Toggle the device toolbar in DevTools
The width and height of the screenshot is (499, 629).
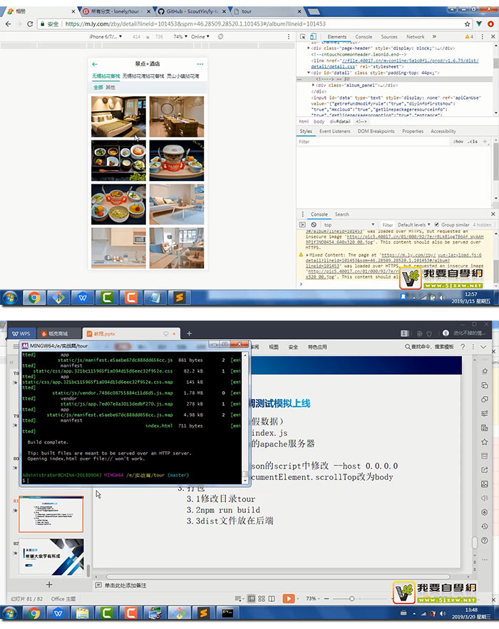pos(313,36)
